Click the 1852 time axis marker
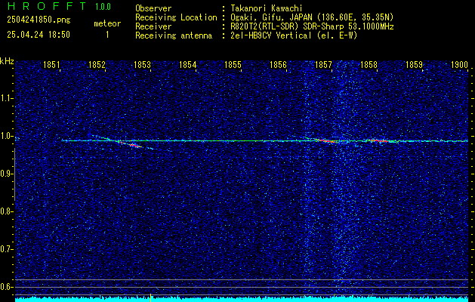Image resolution: width=475 pixels, height=302 pixels. (x=97, y=64)
